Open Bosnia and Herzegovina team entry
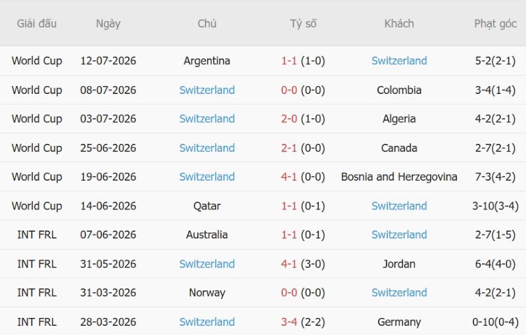Viewport: 526px width, 335px height. coord(399,177)
